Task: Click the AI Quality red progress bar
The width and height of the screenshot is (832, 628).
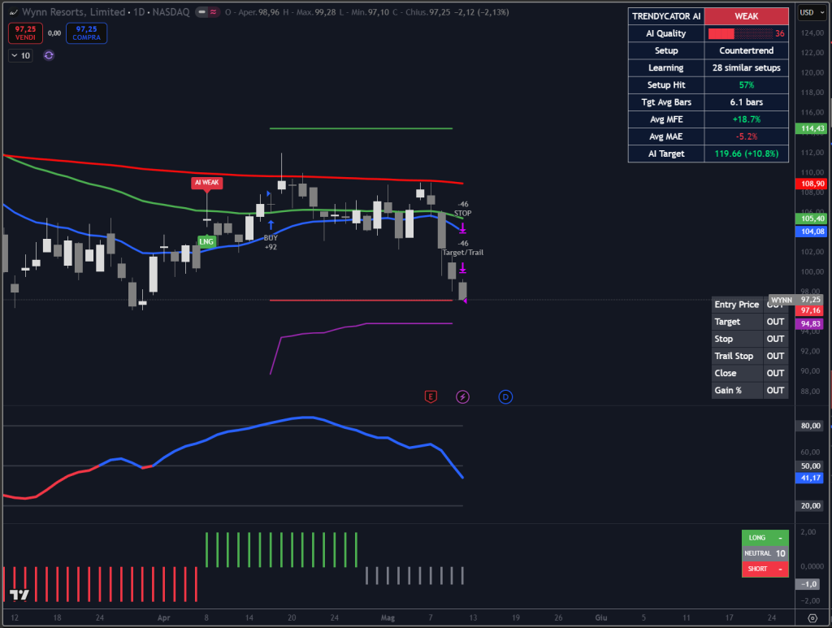Action: [x=740, y=33]
